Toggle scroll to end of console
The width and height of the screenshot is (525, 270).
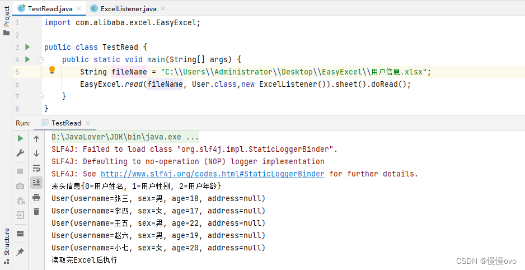36,183
